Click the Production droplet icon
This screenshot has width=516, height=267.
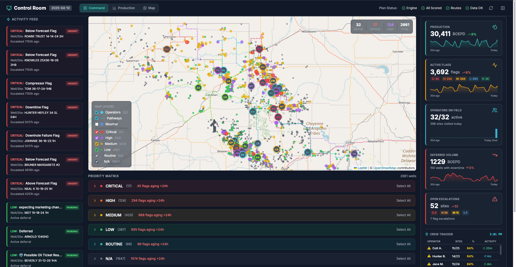point(494,27)
